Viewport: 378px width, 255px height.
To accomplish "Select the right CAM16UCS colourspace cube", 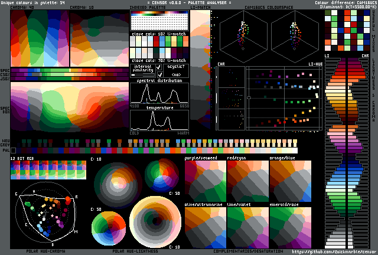I will coord(295,37).
